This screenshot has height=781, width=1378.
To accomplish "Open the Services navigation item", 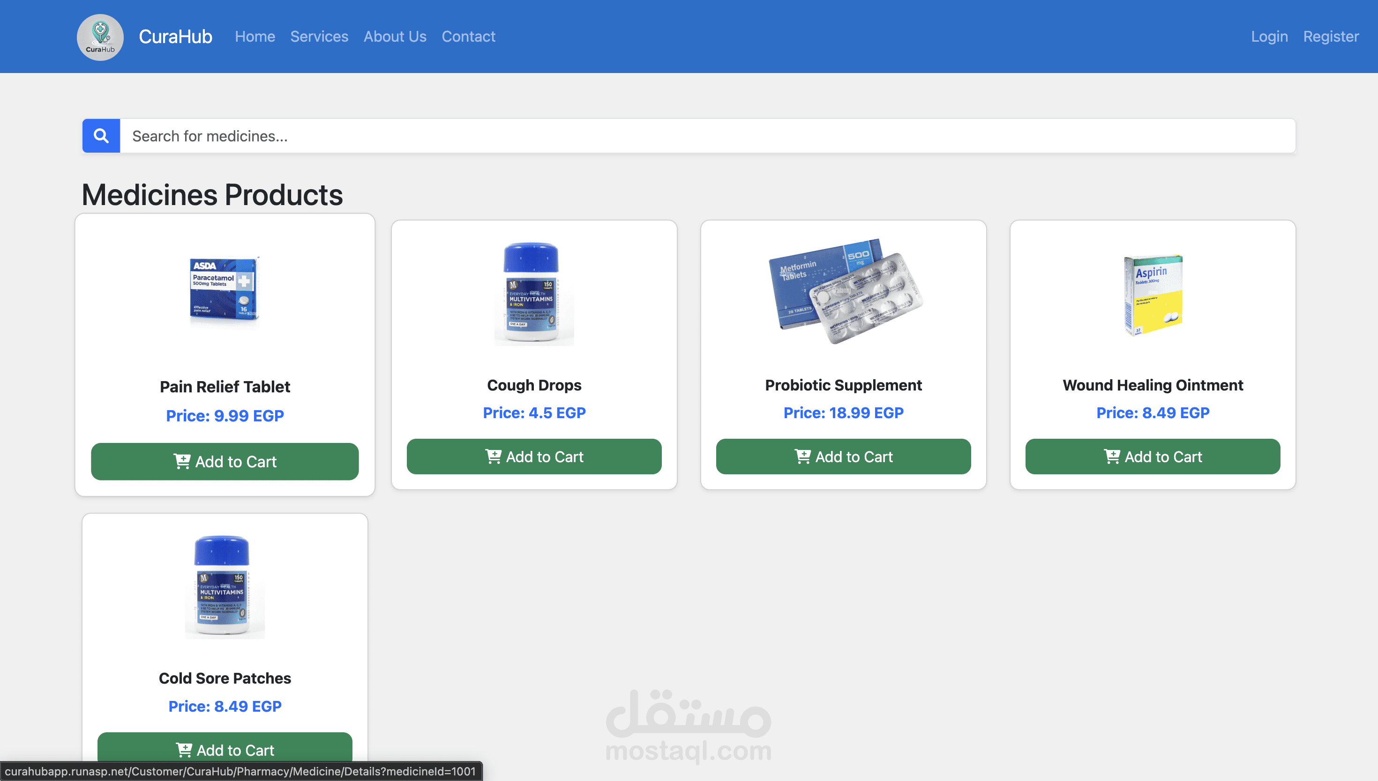I will 319,37.
